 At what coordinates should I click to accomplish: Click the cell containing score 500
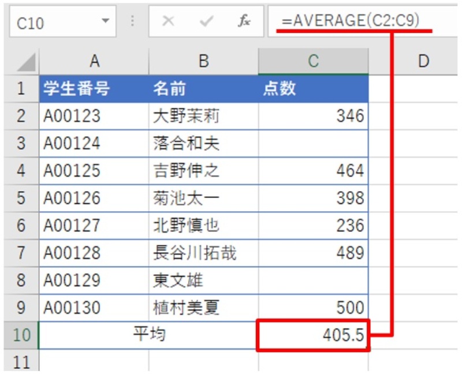click(x=314, y=308)
